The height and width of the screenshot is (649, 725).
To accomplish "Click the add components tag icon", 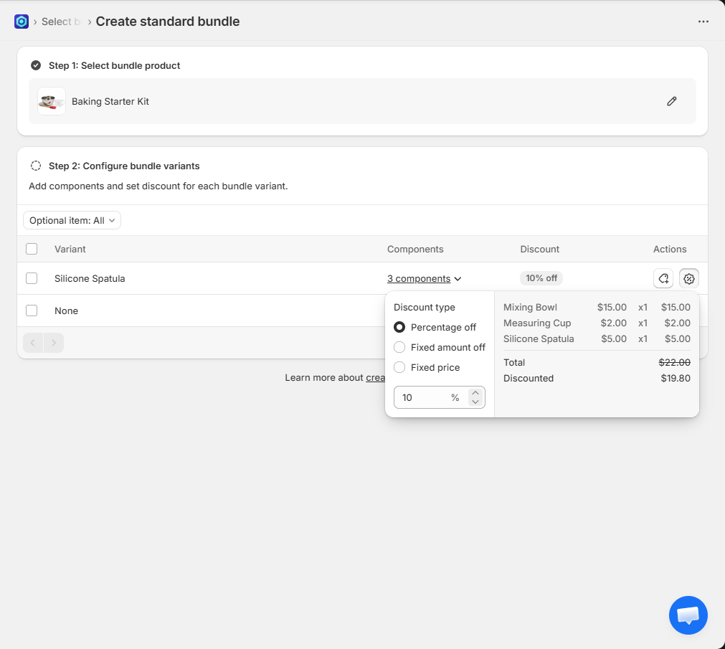I will point(663,278).
